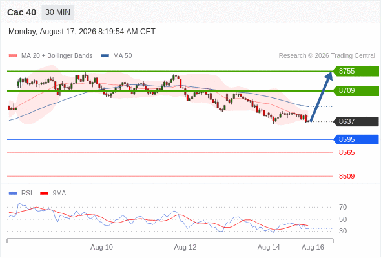Toggle the RSI legend label
Viewport: 381px width, 258px height.
pos(26,193)
